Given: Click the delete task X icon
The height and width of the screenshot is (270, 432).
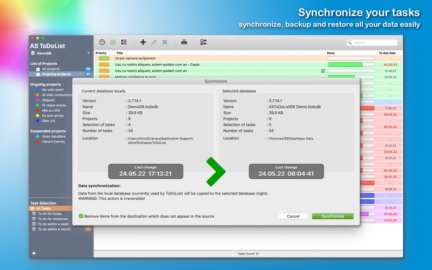Looking at the screenshot, I should point(165,42).
